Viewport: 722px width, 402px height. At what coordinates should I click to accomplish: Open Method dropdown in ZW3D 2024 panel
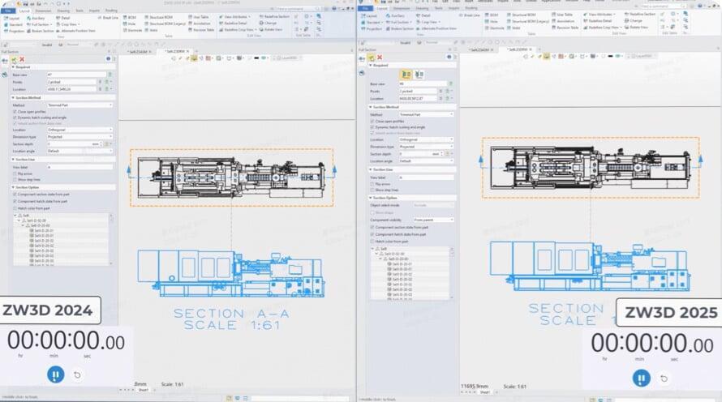pos(80,105)
